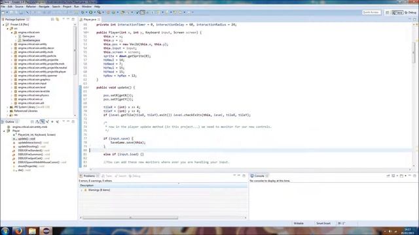Collapse the Player class in Outline

click(4, 131)
